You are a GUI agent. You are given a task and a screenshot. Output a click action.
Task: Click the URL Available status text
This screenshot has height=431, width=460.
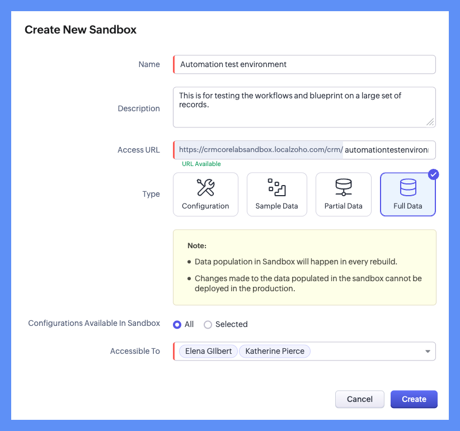[x=201, y=164]
